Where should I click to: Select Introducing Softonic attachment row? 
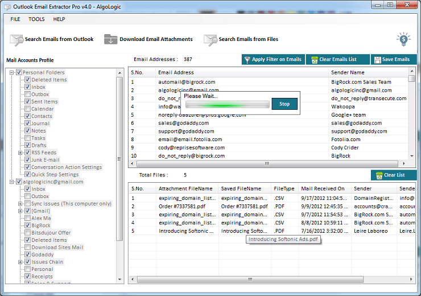272,231
